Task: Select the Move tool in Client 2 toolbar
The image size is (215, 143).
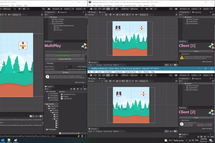Action: pyautogui.click(x=95, y=75)
